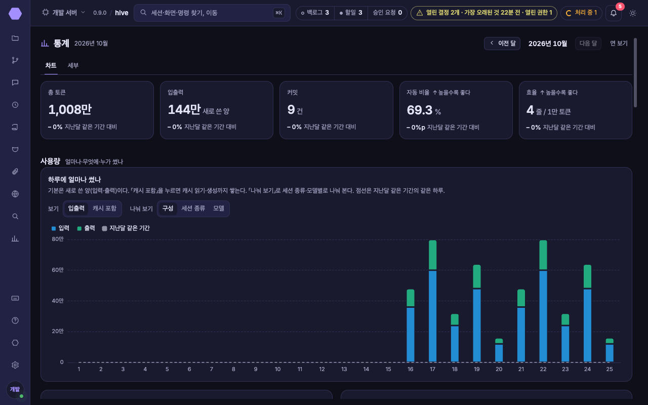Click the day 24 stacked bar
648x405 pixels.
(587, 313)
